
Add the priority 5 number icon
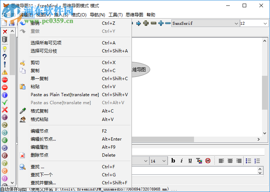click(5, 148)
